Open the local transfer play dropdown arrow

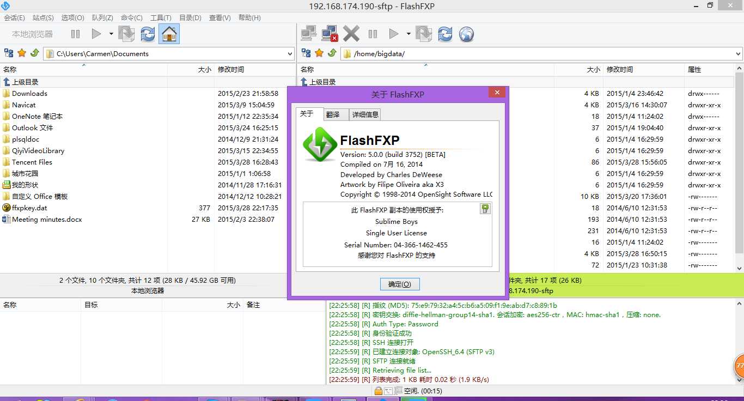click(x=111, y=34)
